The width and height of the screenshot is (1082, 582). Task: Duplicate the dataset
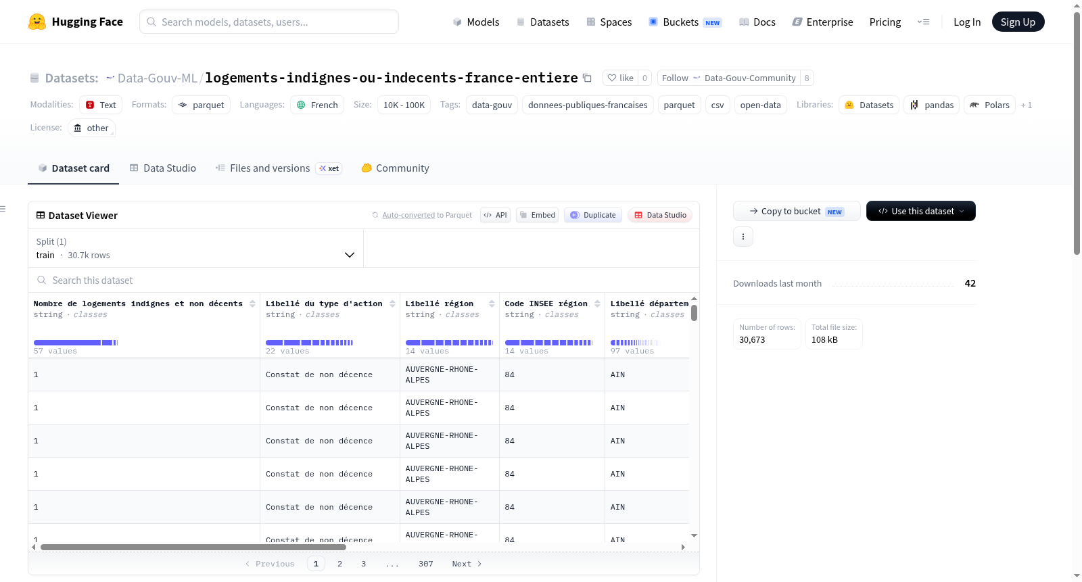point(592,215)
